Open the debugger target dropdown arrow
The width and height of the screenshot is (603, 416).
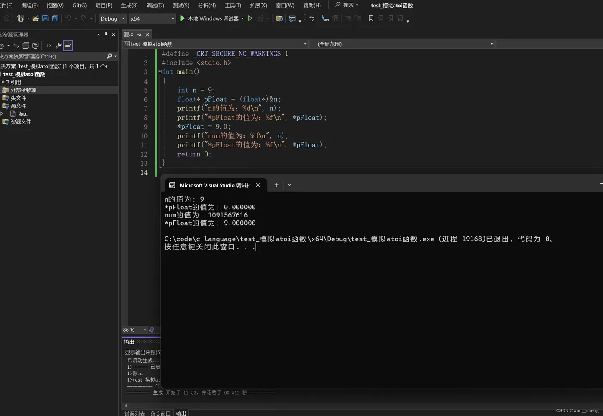(243, 18)
